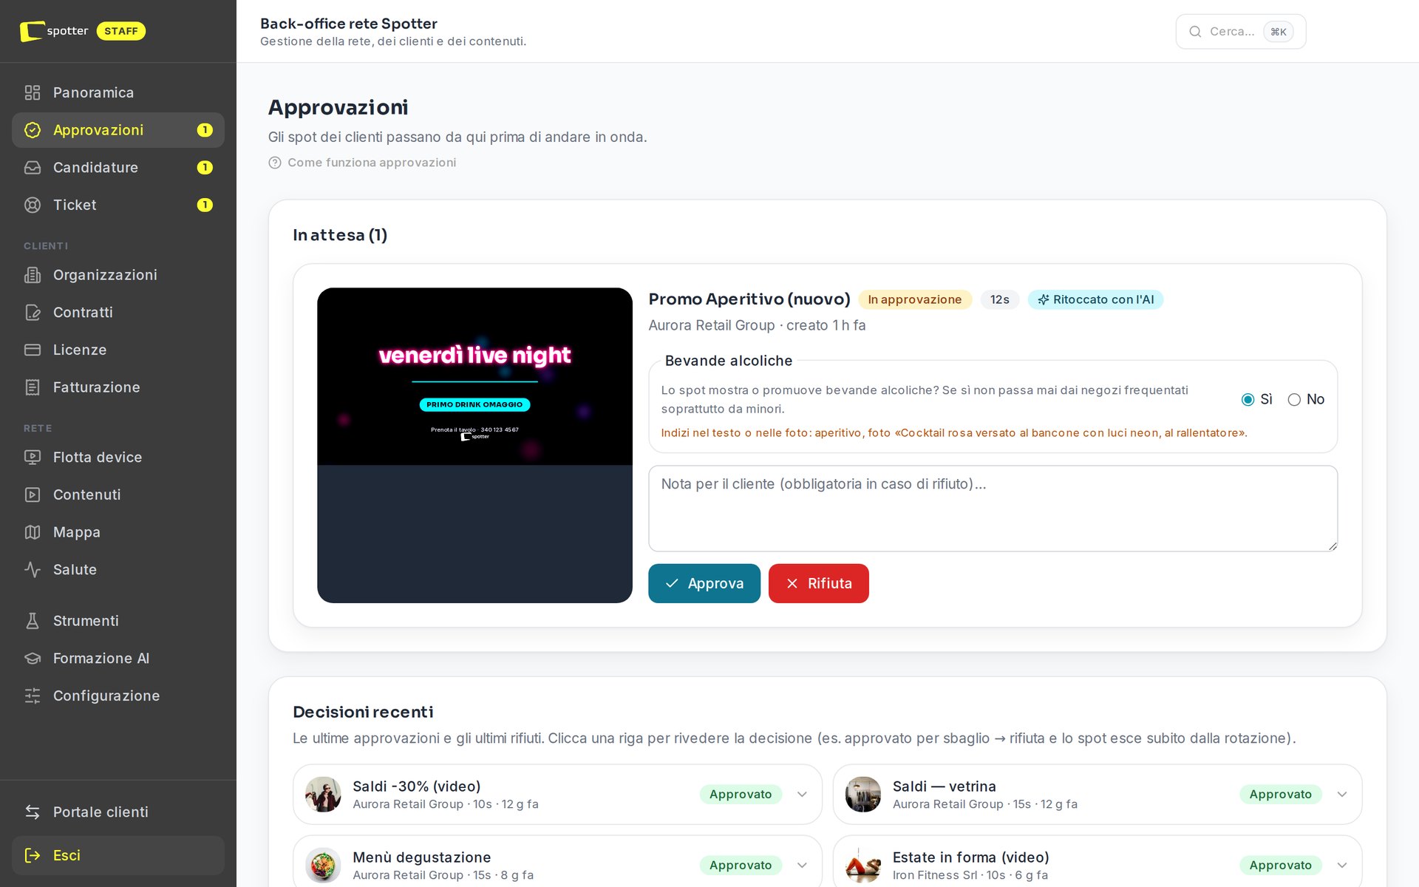The width and height of the screenshot is (1419, 887).
Task: Click the Saldi -30% video avatar thumbnail
Action: (323, 795)
